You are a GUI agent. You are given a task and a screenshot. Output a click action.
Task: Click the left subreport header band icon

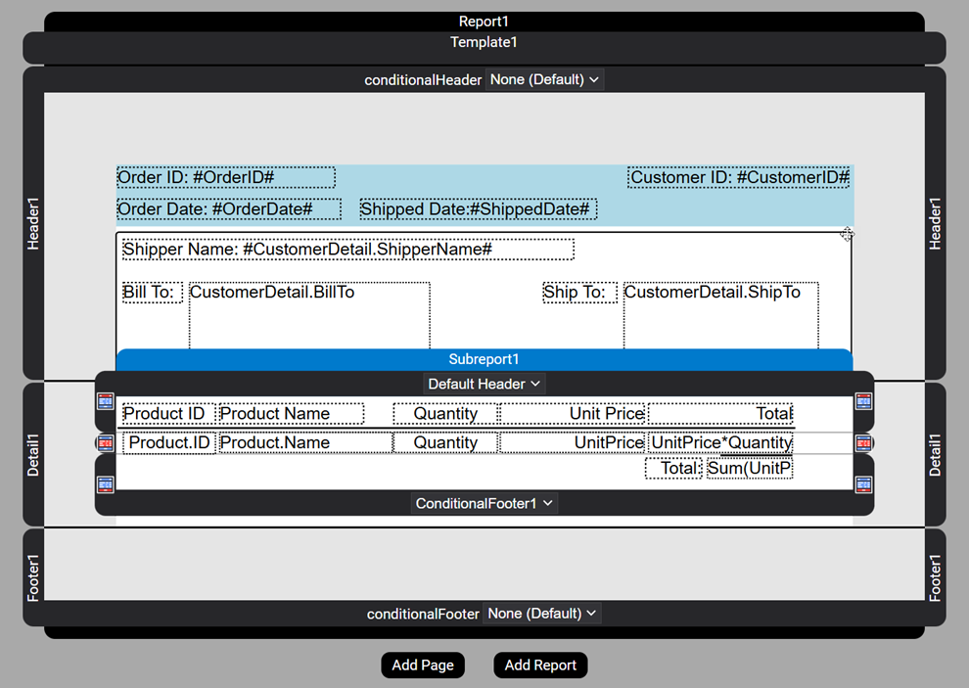(x=105, y=401)
